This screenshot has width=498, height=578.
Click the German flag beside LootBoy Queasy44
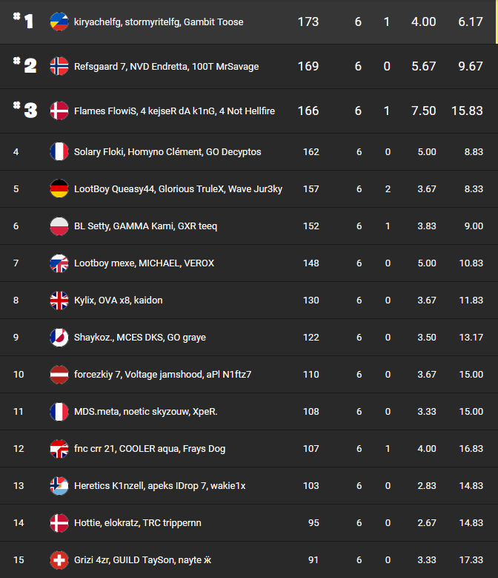[x=59, y=188]
